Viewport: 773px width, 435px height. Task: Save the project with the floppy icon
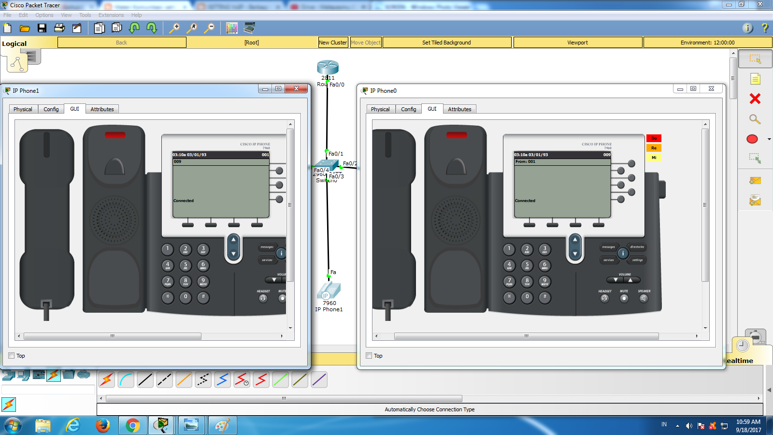tap(42, 28)
